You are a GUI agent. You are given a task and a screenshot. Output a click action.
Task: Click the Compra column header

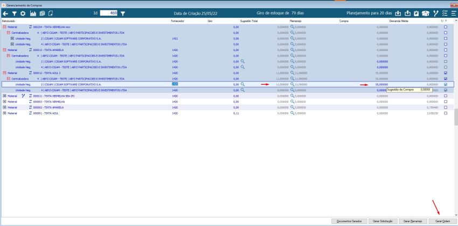(344, 21)
